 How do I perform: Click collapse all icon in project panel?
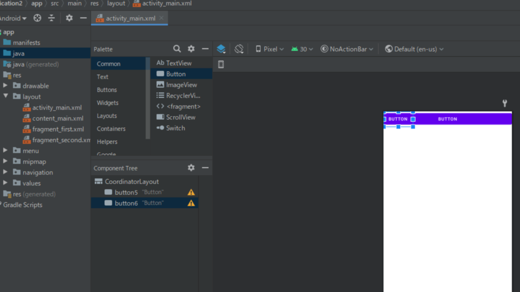(52, 18)
